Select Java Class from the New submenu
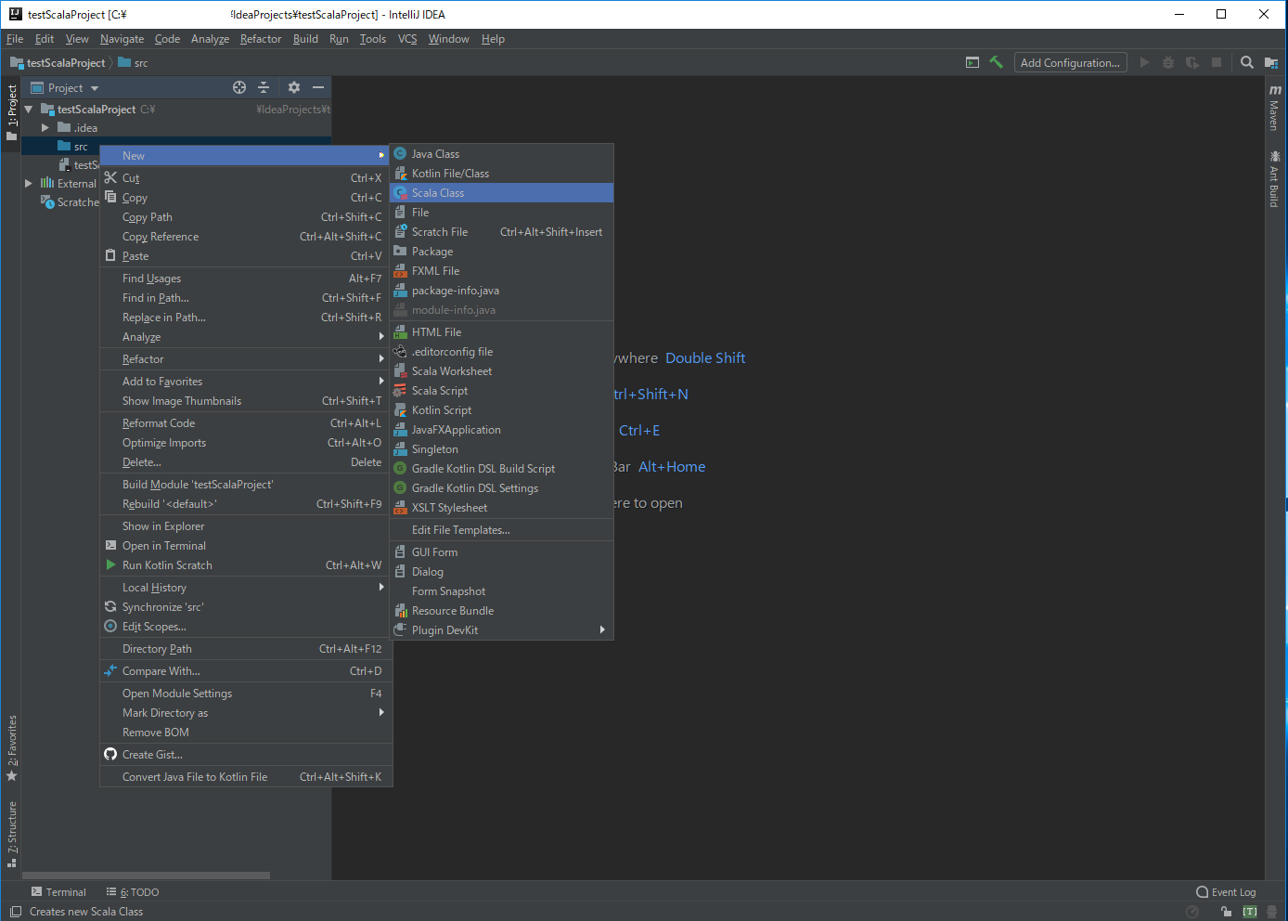The height and width of the screenshot is (921, 1288). click(x=502, y=154)
